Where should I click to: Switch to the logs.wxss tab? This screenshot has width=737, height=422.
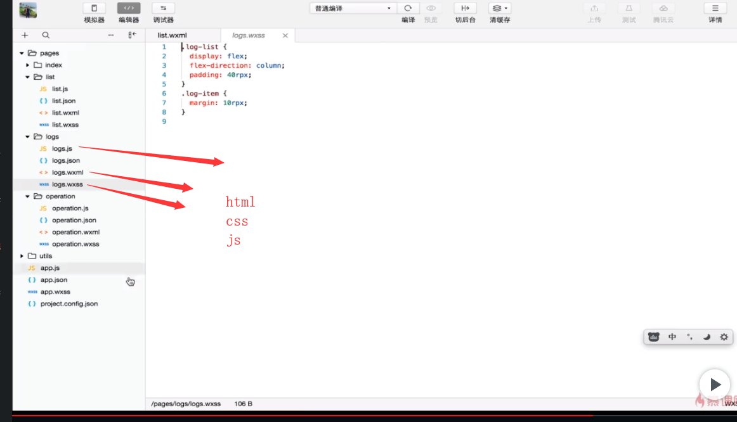coord(249,35)
